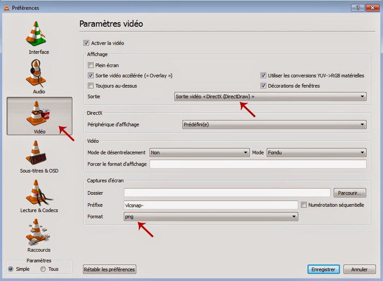Screen dimensions: 383x281
Task: Open the Périphérique d'affichage dropdown
Action: pos(274,124)
